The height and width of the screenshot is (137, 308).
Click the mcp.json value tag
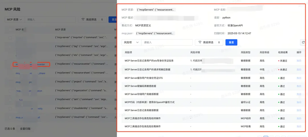(156, 33)
